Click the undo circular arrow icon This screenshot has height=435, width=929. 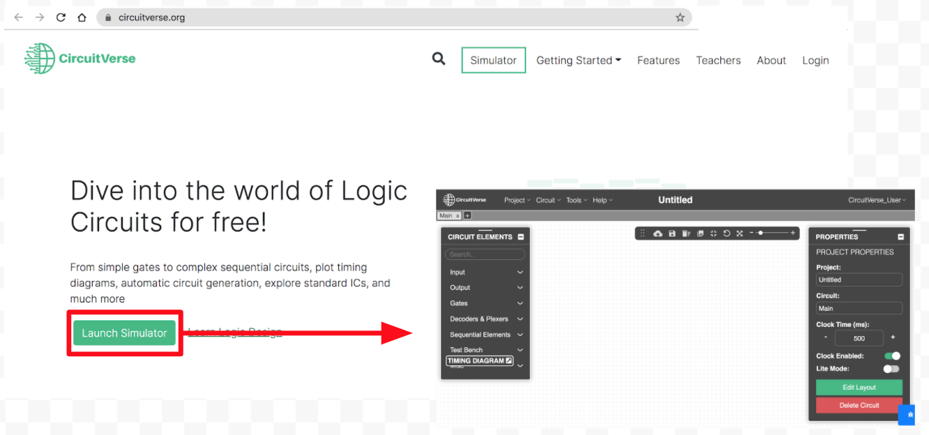pos(727,234)
